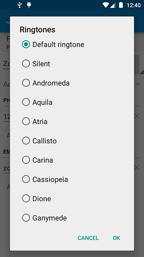The image size is (144, 257).
Task: Tap the USB connection status icon
Action: pos(20,5)
